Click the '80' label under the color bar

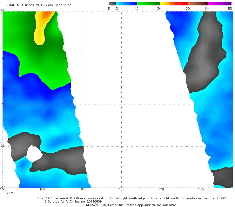coord(230,8)
